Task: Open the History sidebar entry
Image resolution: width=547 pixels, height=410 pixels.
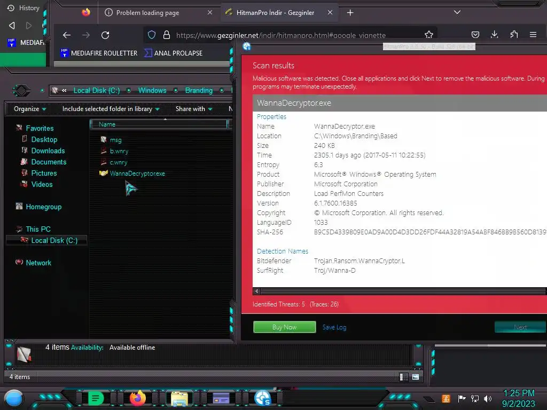Action: [24, 7]
